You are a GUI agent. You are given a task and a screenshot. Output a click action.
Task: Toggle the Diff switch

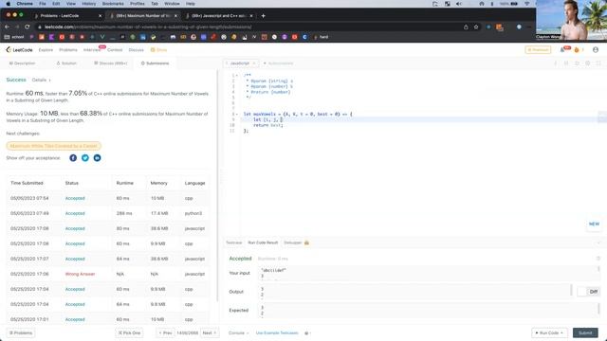pos(588,292)
